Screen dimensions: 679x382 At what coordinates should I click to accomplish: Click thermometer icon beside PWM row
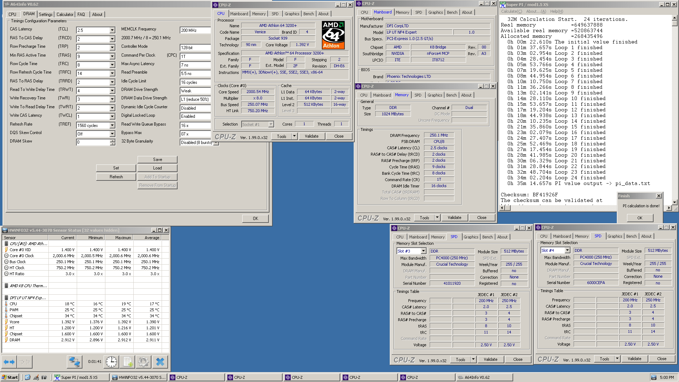click(x=6, y=310)
